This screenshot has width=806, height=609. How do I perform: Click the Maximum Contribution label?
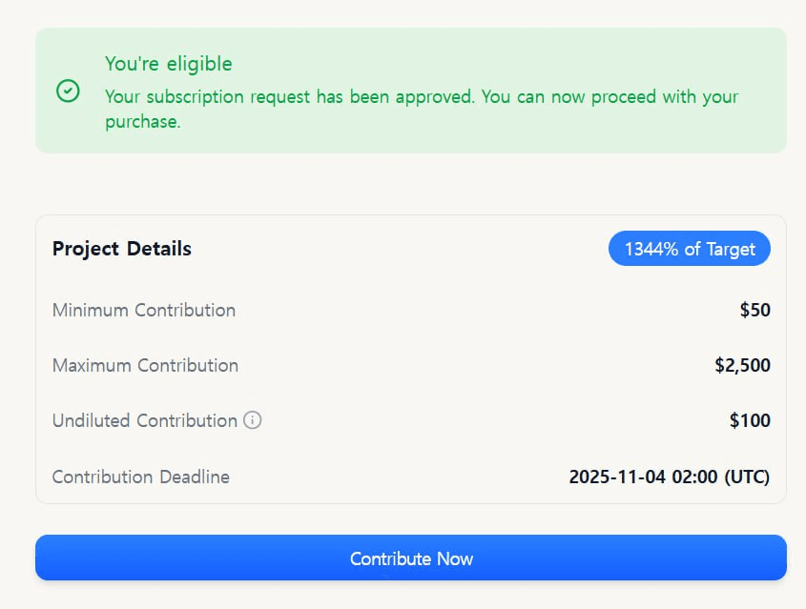point(145,365)
